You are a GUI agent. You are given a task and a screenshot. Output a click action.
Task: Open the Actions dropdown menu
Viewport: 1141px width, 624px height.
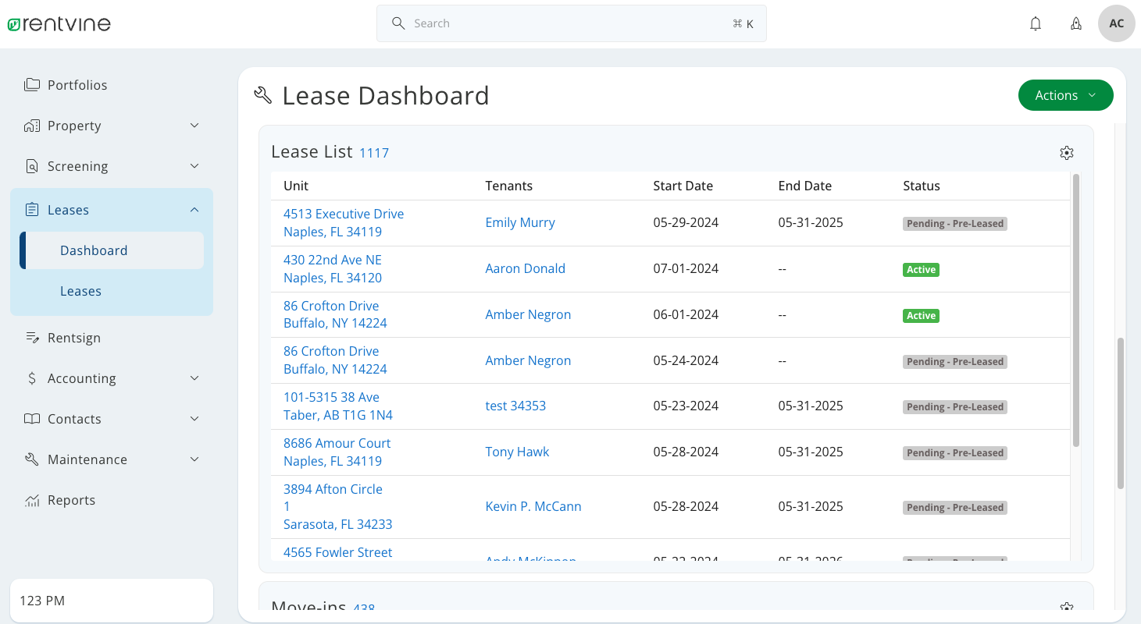click(1065, 94)
